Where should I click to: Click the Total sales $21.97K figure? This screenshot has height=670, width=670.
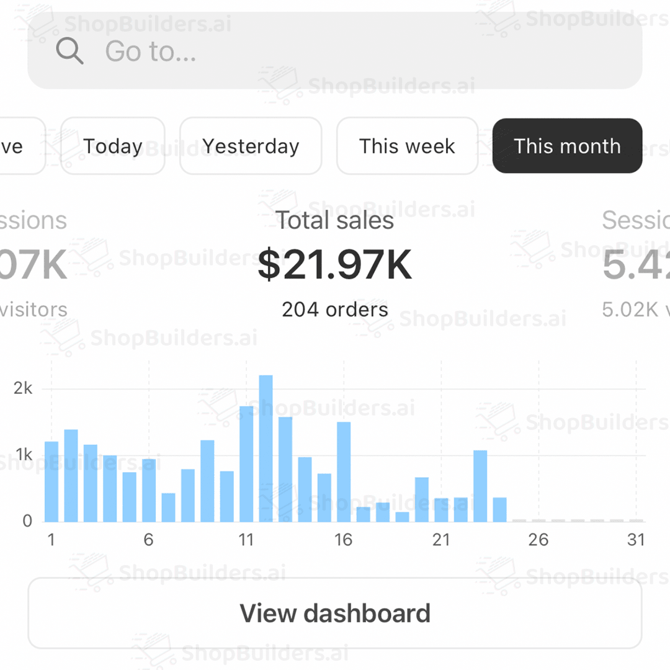(x=335, y=266)
